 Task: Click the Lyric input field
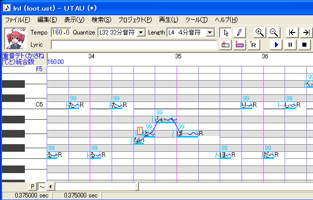coord(134,45)
